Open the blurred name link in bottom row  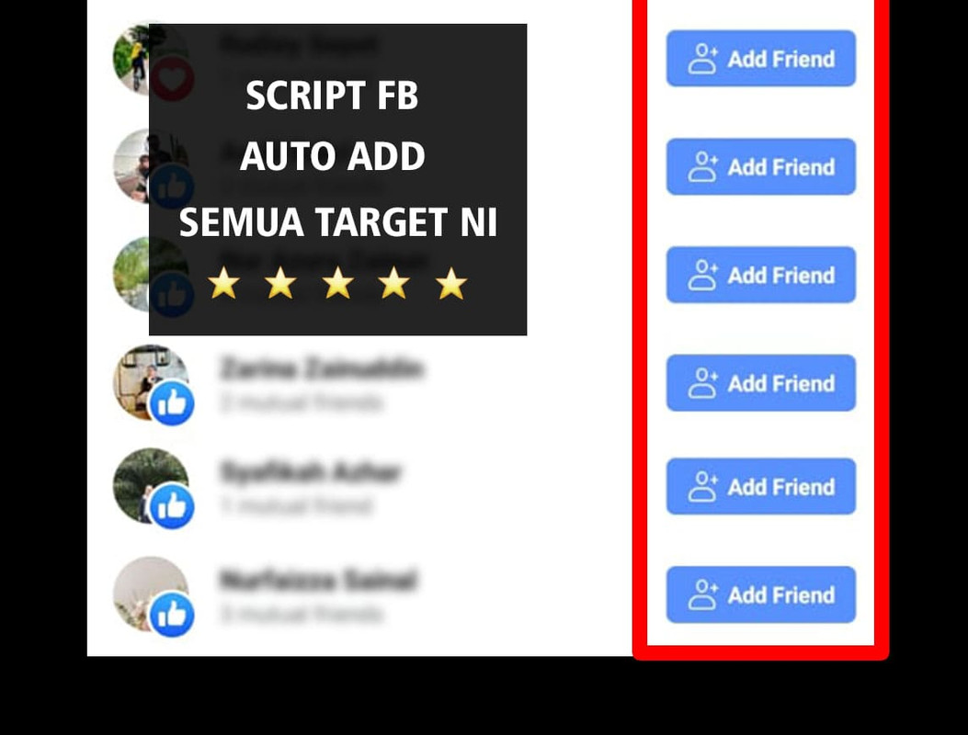coord(319,580)
